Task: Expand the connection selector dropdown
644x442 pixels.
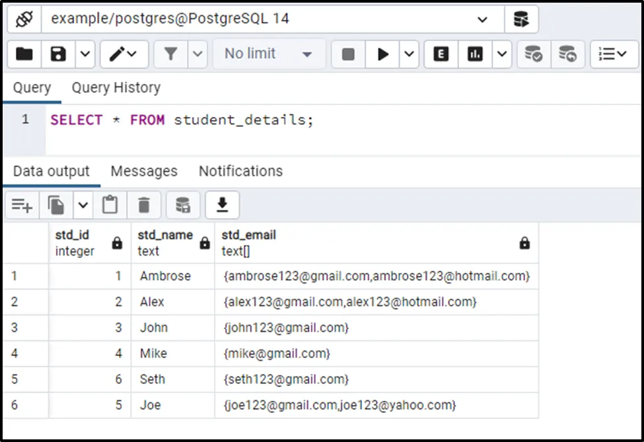Action: [x=482, y=19]
